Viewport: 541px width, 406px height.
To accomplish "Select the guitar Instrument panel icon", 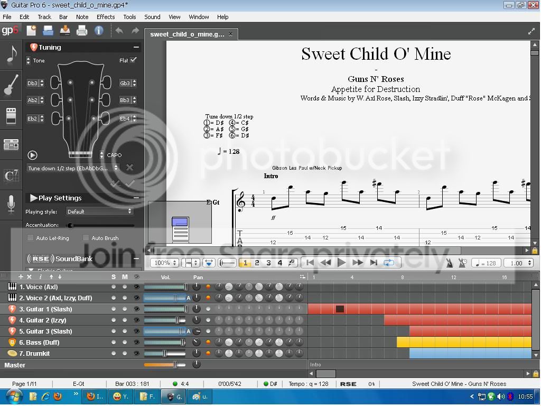I will coord(11,85).
